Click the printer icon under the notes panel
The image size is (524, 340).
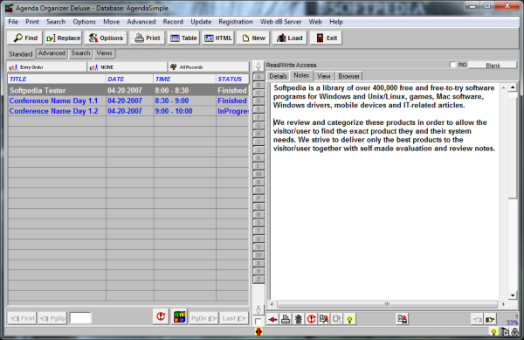coord(286,319)
